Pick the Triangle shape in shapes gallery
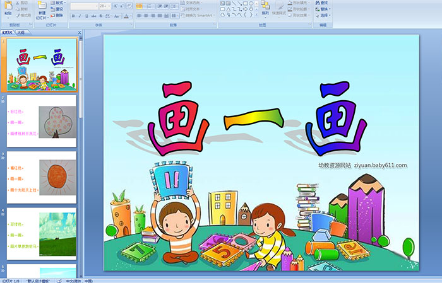Image resolution: width=442 pixels, height=283 pixels. click(x=229, y=9)
